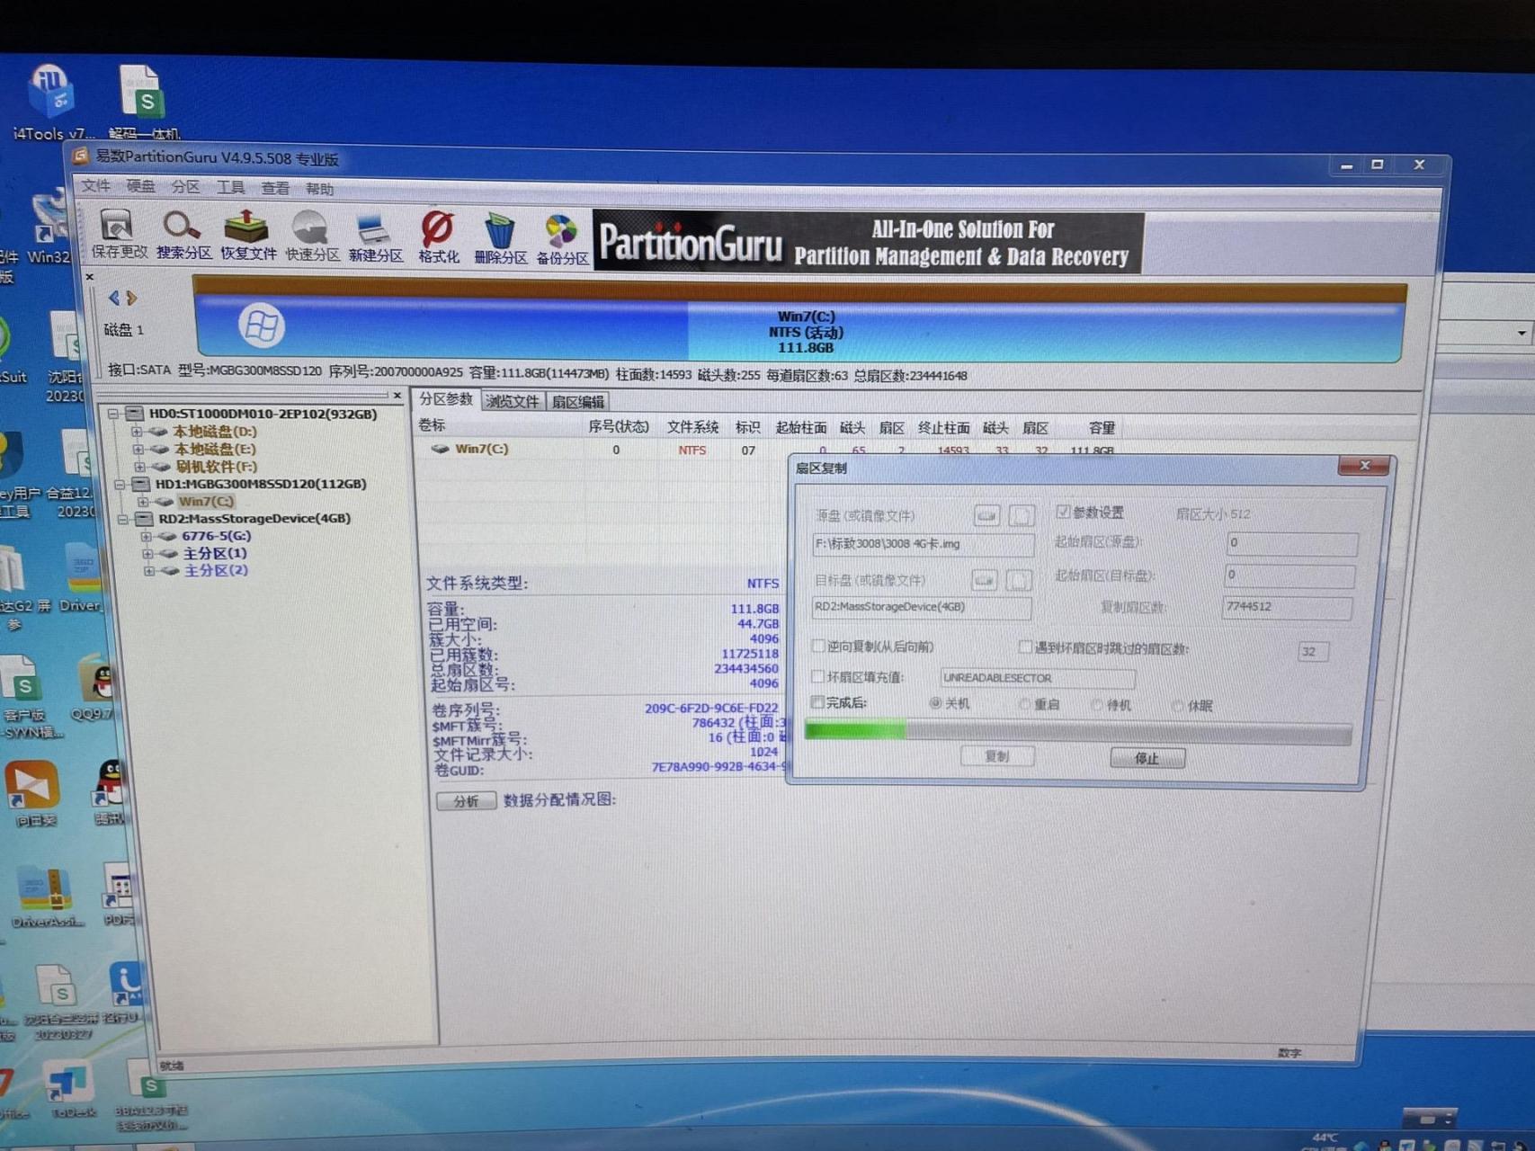Image resolution: width=1535 pixels, height=1151 pixels.
Task: Toggle the 参数设置 checkbox
Action: point(1063,512)
